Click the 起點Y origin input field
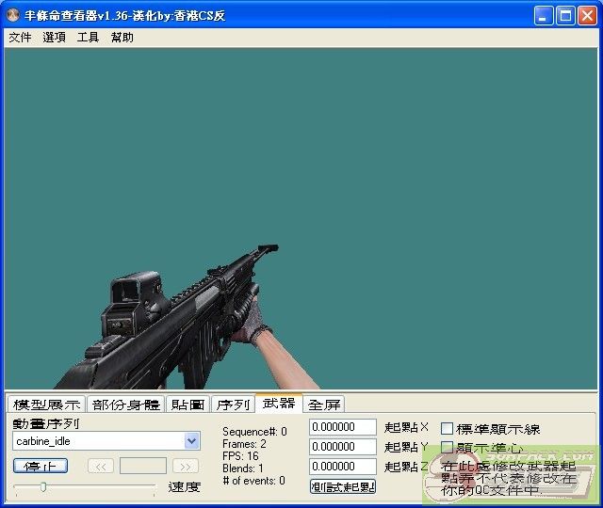The height and width of the screenshot is (508, 603). coord(343,447)
